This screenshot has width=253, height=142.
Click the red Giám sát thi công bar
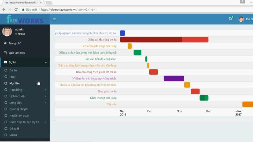click(x=164, y=39)
